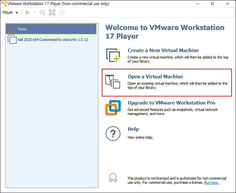The image size is (236, 193).
Task: Click Create a New Virtual Machine heading
Action: pyautogui.click(x=163, y=50)
